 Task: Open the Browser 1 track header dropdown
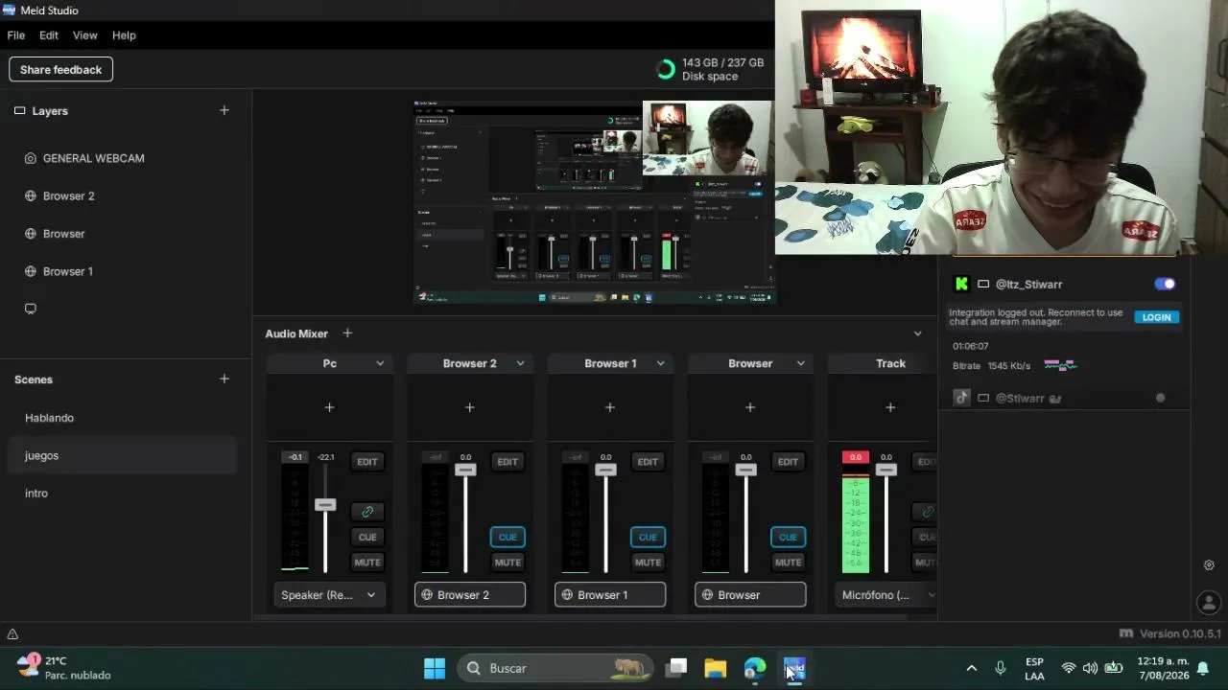pos(660,363)
